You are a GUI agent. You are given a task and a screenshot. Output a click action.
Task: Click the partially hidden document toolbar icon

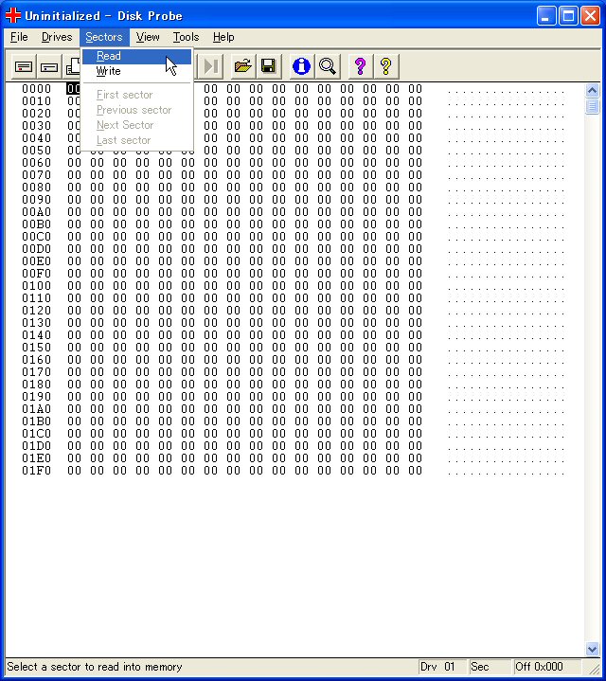[72, 67]
